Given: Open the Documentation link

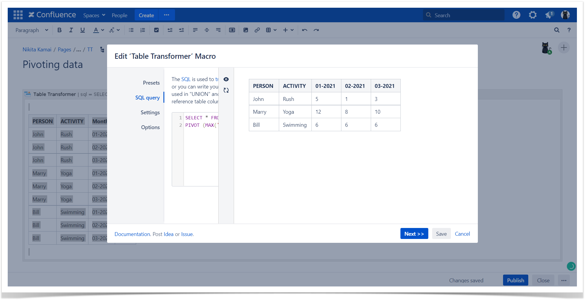Looking at the screenshot, I should (x=132, y=234).
